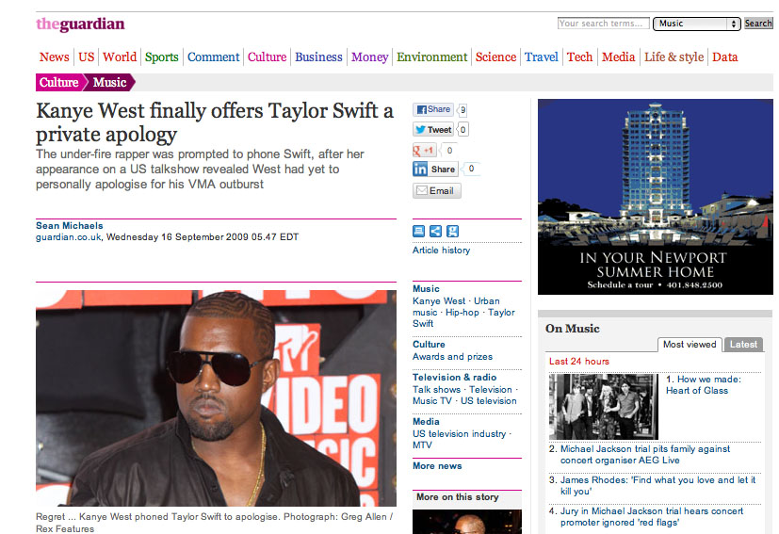Open the Data section
The height and width of the screenshot is (534, 779).
point(725,57)
